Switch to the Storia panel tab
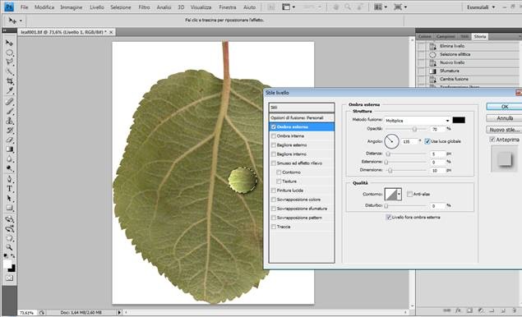Screen dimensions: 522x317 480,36
